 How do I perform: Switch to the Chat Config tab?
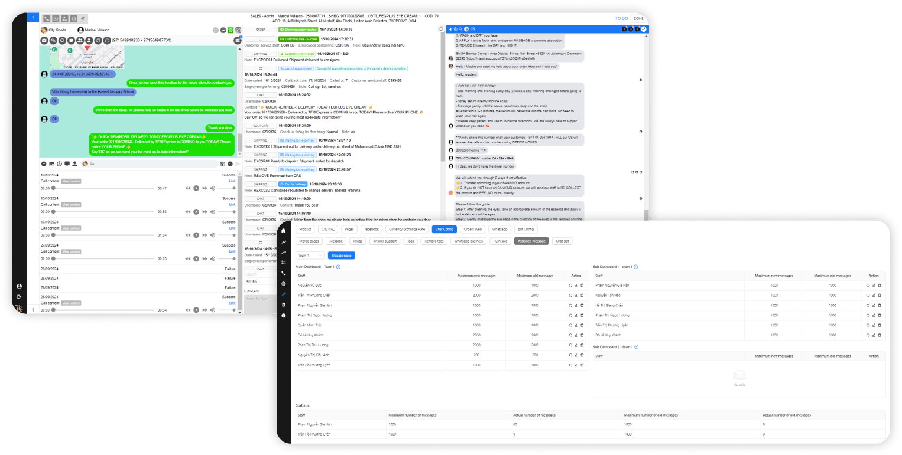[443, 229]
